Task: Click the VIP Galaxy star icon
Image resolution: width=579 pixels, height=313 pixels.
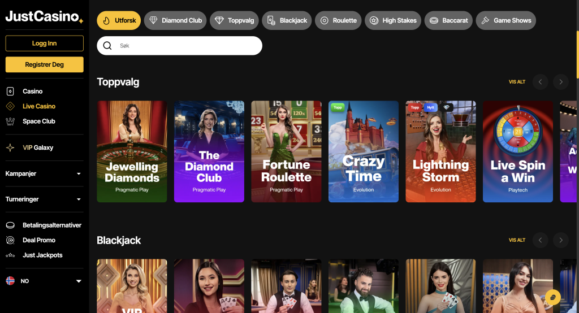Action: 10,147
